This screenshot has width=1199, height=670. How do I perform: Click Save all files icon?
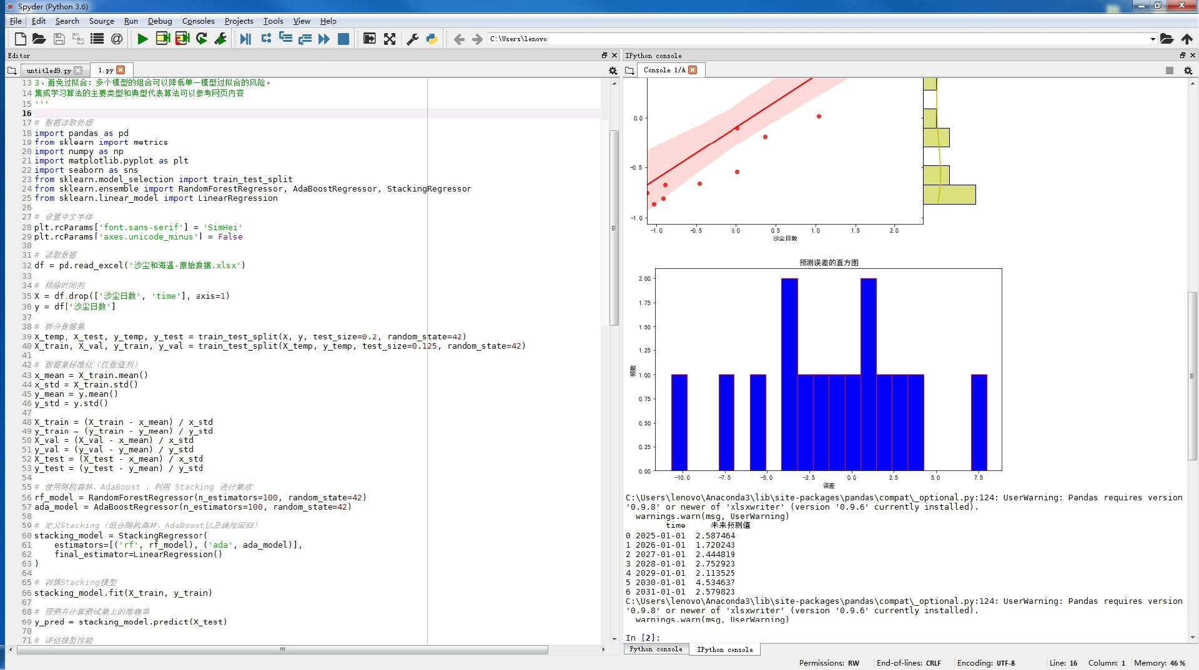click(x=78, y=39)
